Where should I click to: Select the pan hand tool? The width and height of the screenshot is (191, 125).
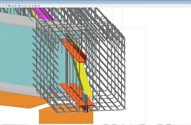[16, 6]
